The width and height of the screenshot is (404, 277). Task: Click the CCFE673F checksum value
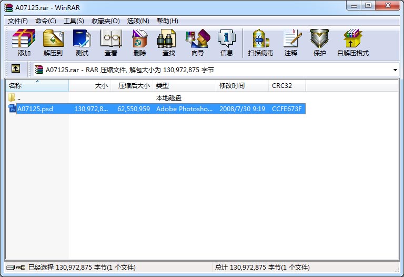tap(287, 109)
